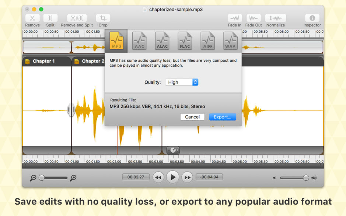Select the Chapter 1 marker header

point(44,61)
